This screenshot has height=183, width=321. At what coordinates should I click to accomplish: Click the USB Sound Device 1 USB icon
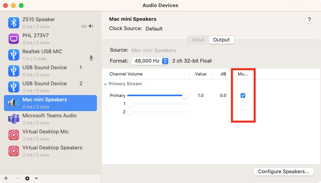pos(14,71)
